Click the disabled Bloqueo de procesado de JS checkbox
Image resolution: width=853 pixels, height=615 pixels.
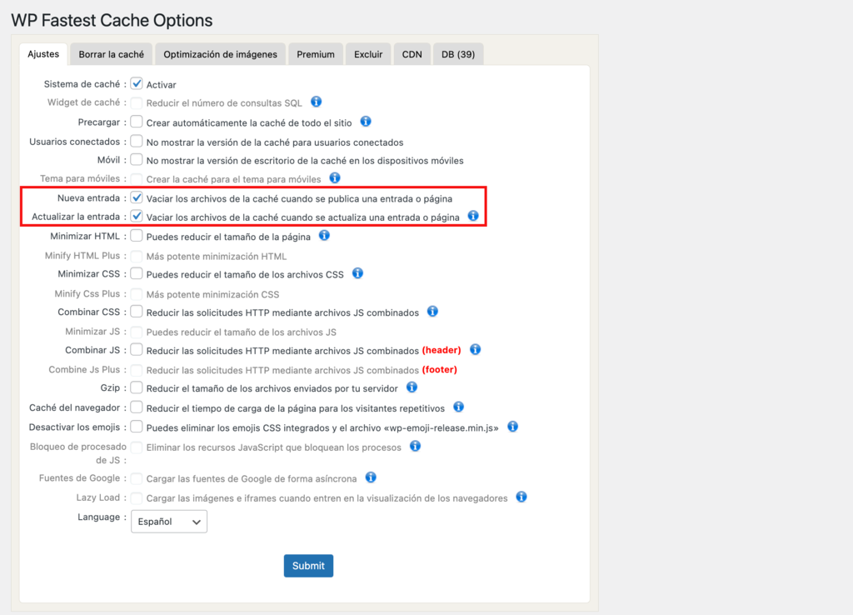click(137, 447)
